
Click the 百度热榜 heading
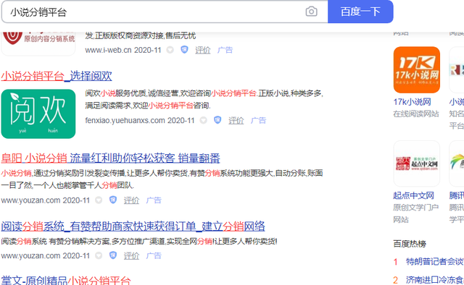coord(410,244)
